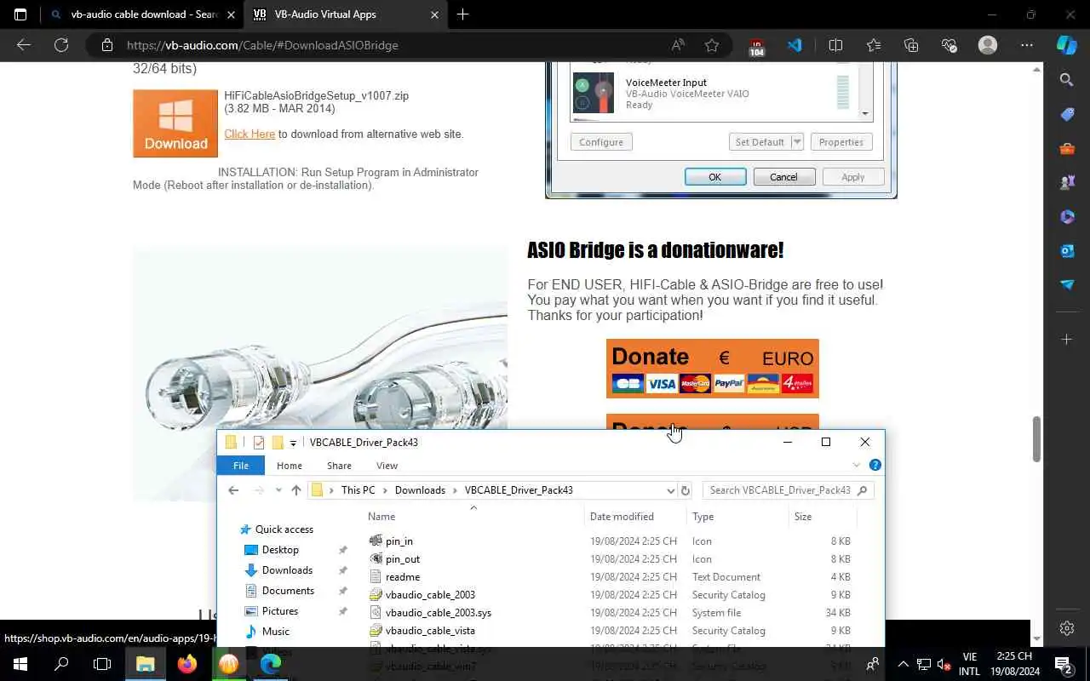Open the Click Here alternative download link
The height and width of the screenshot is (681, 1090).
tap(250, 134)
